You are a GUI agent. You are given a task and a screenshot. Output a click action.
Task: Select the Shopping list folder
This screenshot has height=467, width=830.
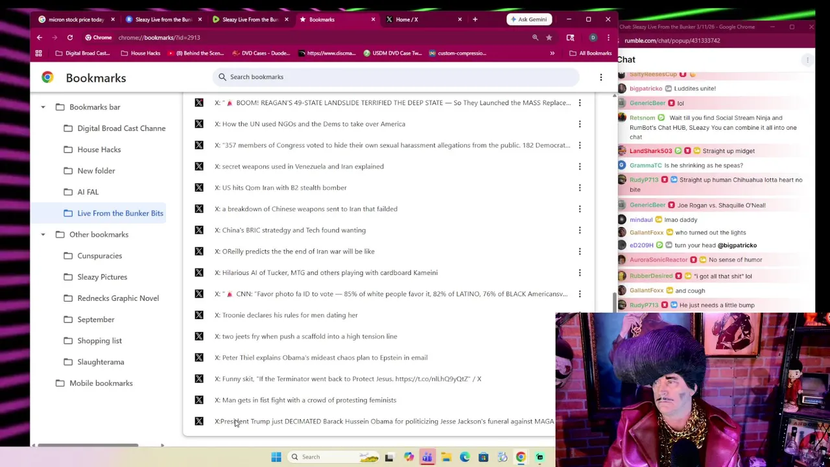pyautogui.click(x=93, y=341)
